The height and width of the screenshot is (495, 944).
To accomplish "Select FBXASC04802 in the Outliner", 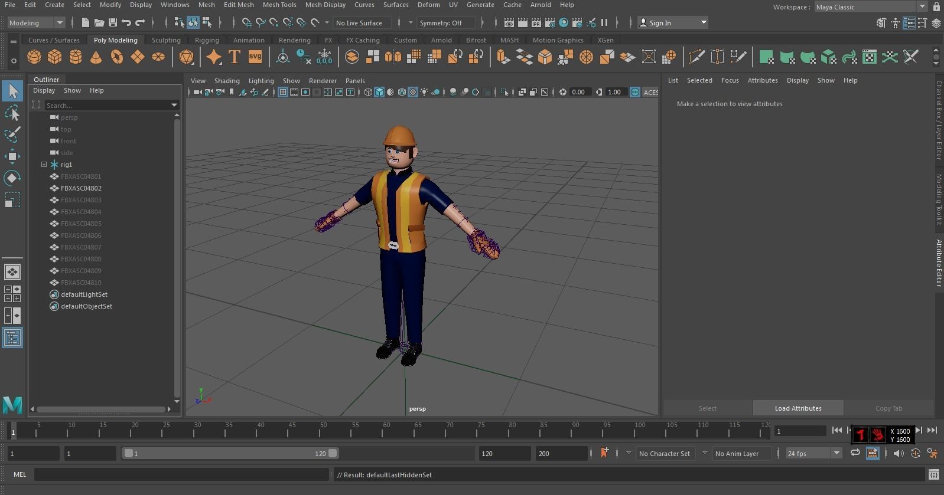I will click(x=81, y=188).
